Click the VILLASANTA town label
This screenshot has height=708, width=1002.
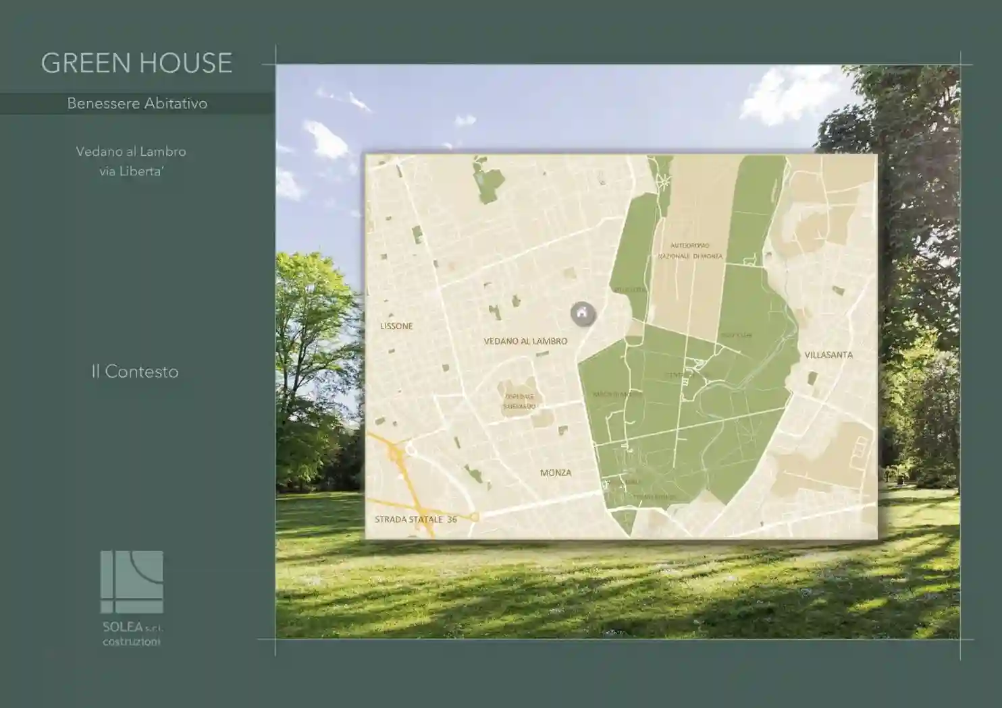point(828,355)
